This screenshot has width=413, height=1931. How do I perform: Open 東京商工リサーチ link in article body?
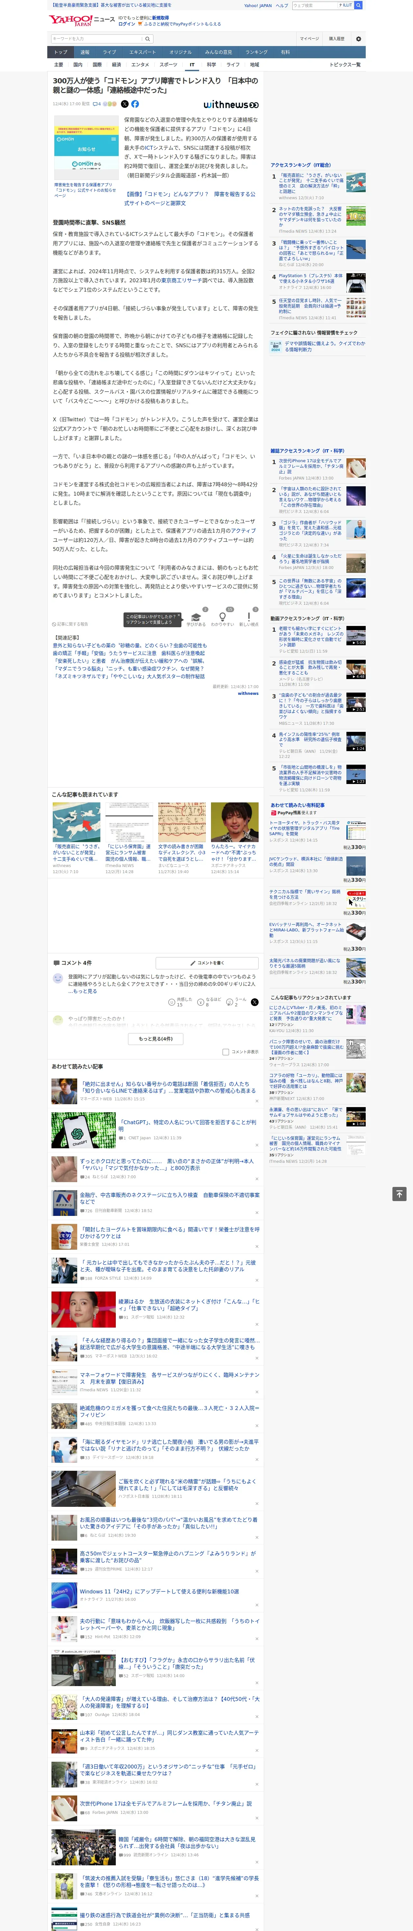click(181, 280)
